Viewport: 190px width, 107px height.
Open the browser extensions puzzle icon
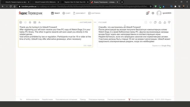point(175,7)
